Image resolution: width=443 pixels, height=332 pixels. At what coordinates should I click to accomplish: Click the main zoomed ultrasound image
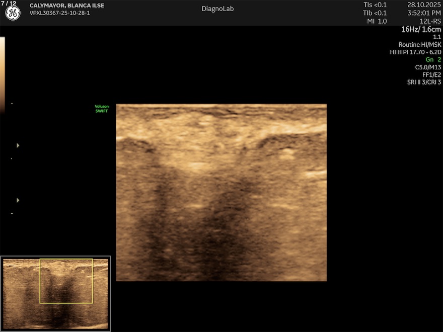221,192
